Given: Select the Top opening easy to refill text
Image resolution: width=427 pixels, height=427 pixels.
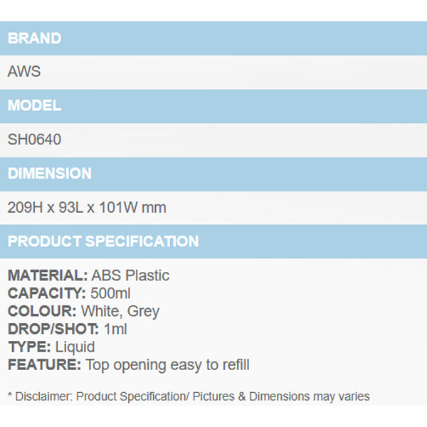Looking at the screenshot, I should (x=167, y=365).
